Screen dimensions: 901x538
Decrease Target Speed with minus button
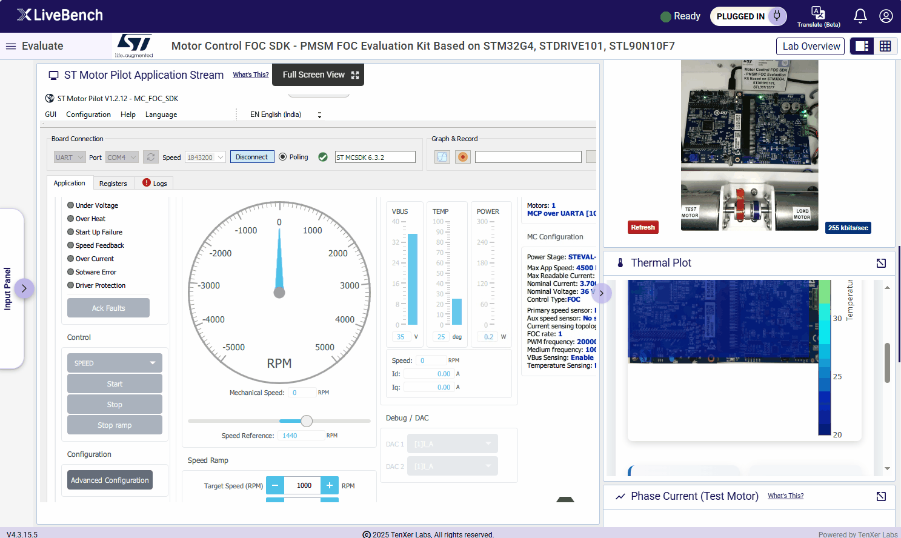(275, 485)
